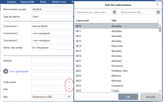Image resolution: width=164 pixels, height=102 pixels.
Task: Click the scrollbar up arrow in postal list
Action: tap(160, 25)
